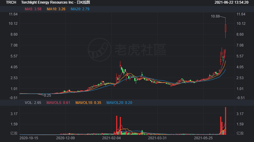Click the right axis 10.12 price label
This screenshot has width=254, height=142.
241,24
